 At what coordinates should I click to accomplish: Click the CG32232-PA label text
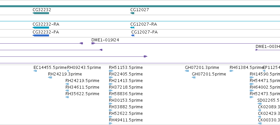coord(46,32)
